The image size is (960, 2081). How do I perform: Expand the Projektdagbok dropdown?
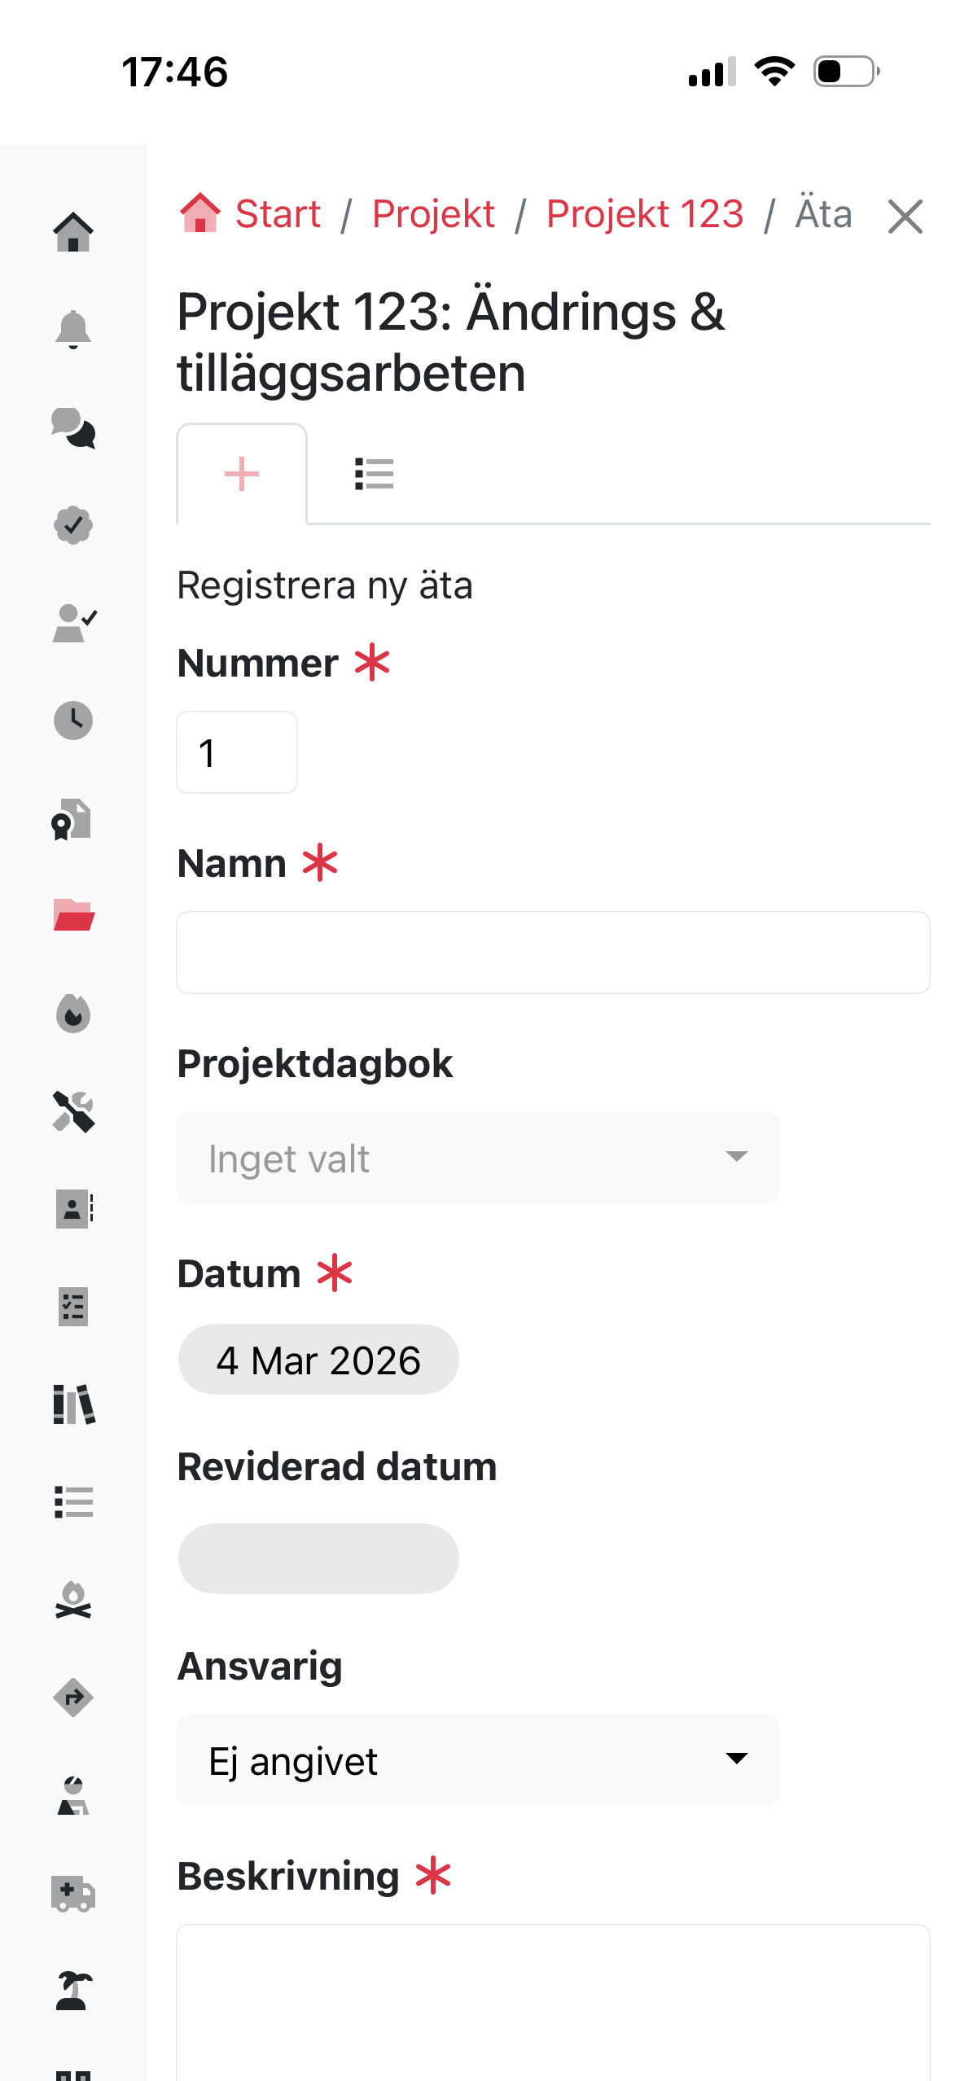(x=477, y=1158)
